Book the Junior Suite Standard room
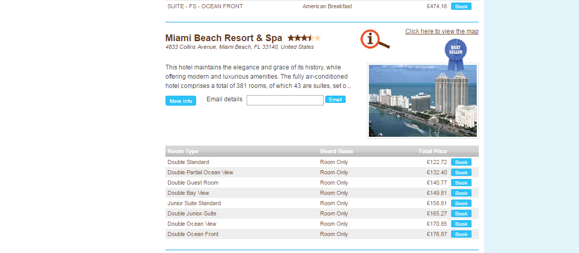The height and width of the screenshot is (253, 579). pyautogui.click(x=461, y=203)
